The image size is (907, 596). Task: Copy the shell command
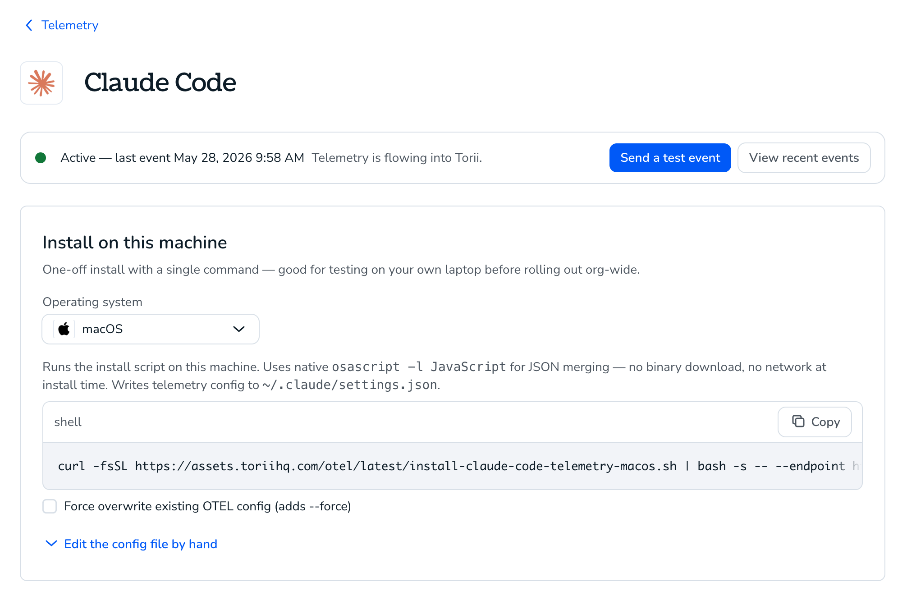pyautogui.click(x=815, y=422)
